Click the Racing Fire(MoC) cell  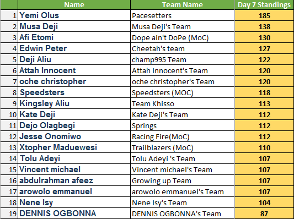pyautogui.click(x=183, y=136)
